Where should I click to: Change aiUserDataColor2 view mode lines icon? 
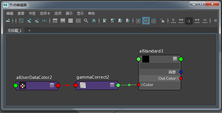[52, 85]
